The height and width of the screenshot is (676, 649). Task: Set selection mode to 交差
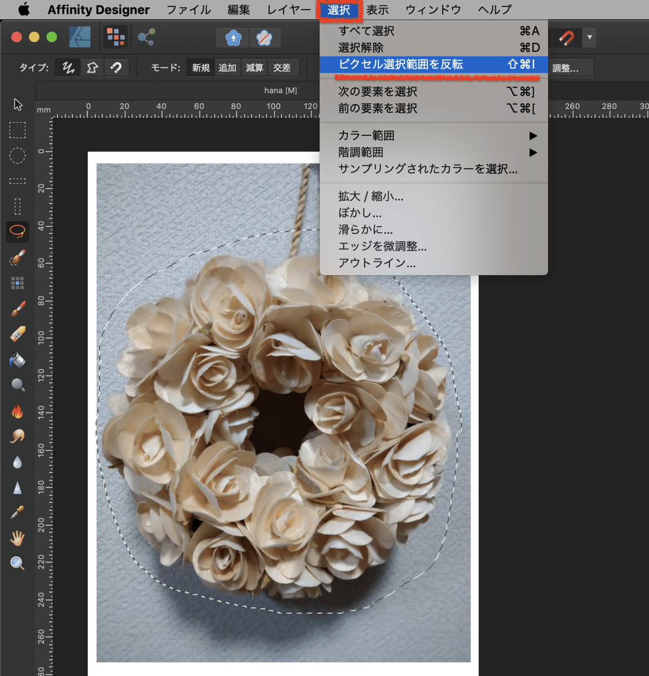(282, 68)
